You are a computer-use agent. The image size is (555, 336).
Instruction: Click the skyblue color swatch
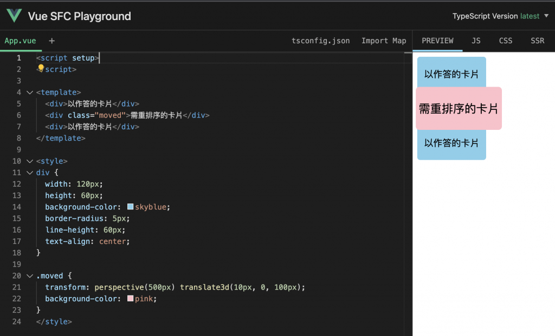tap(131, 207)
